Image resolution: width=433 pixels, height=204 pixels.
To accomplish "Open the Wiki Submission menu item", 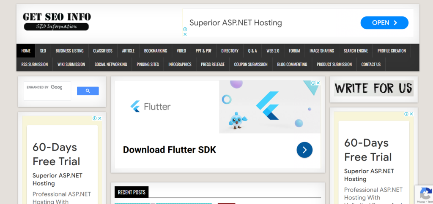I will pos(71,64).
